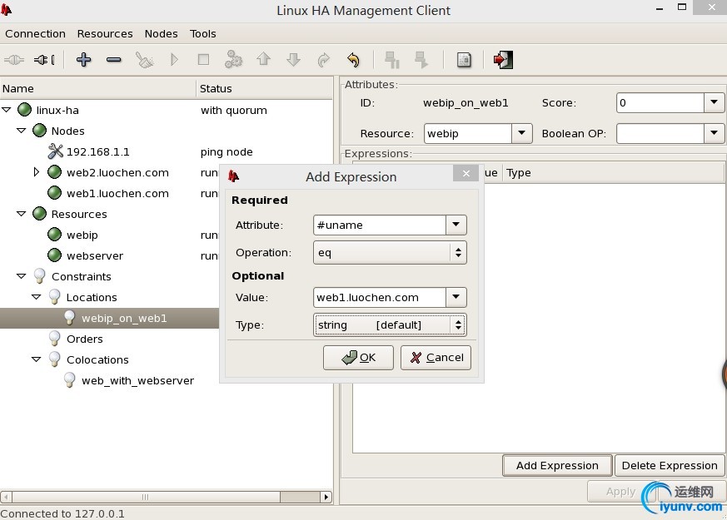The image size is (727, 520).
Task: Click the Disconnect plug toolbar icon
Action: pyautogui.click(x=44, y=60)
